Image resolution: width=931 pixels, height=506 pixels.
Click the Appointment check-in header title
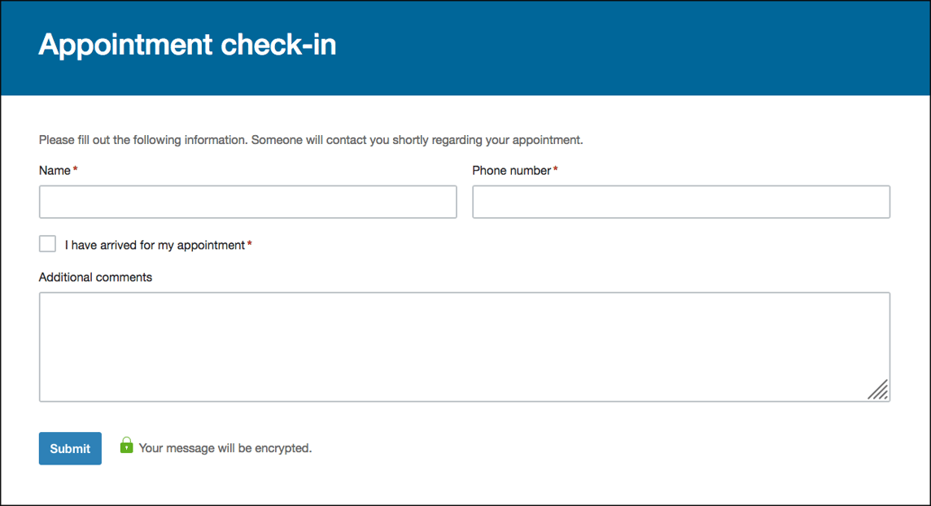(x=187, y=46)
